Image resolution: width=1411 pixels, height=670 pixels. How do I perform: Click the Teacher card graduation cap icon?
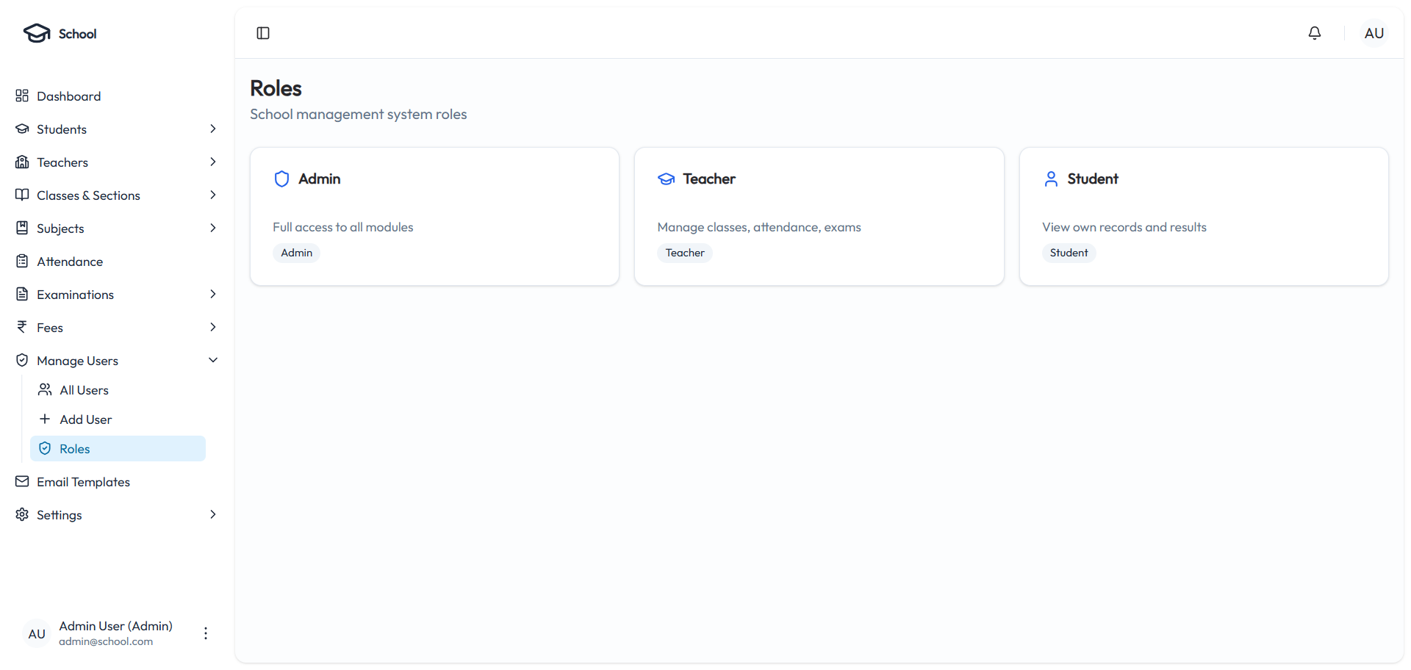(x=667, y=179)
